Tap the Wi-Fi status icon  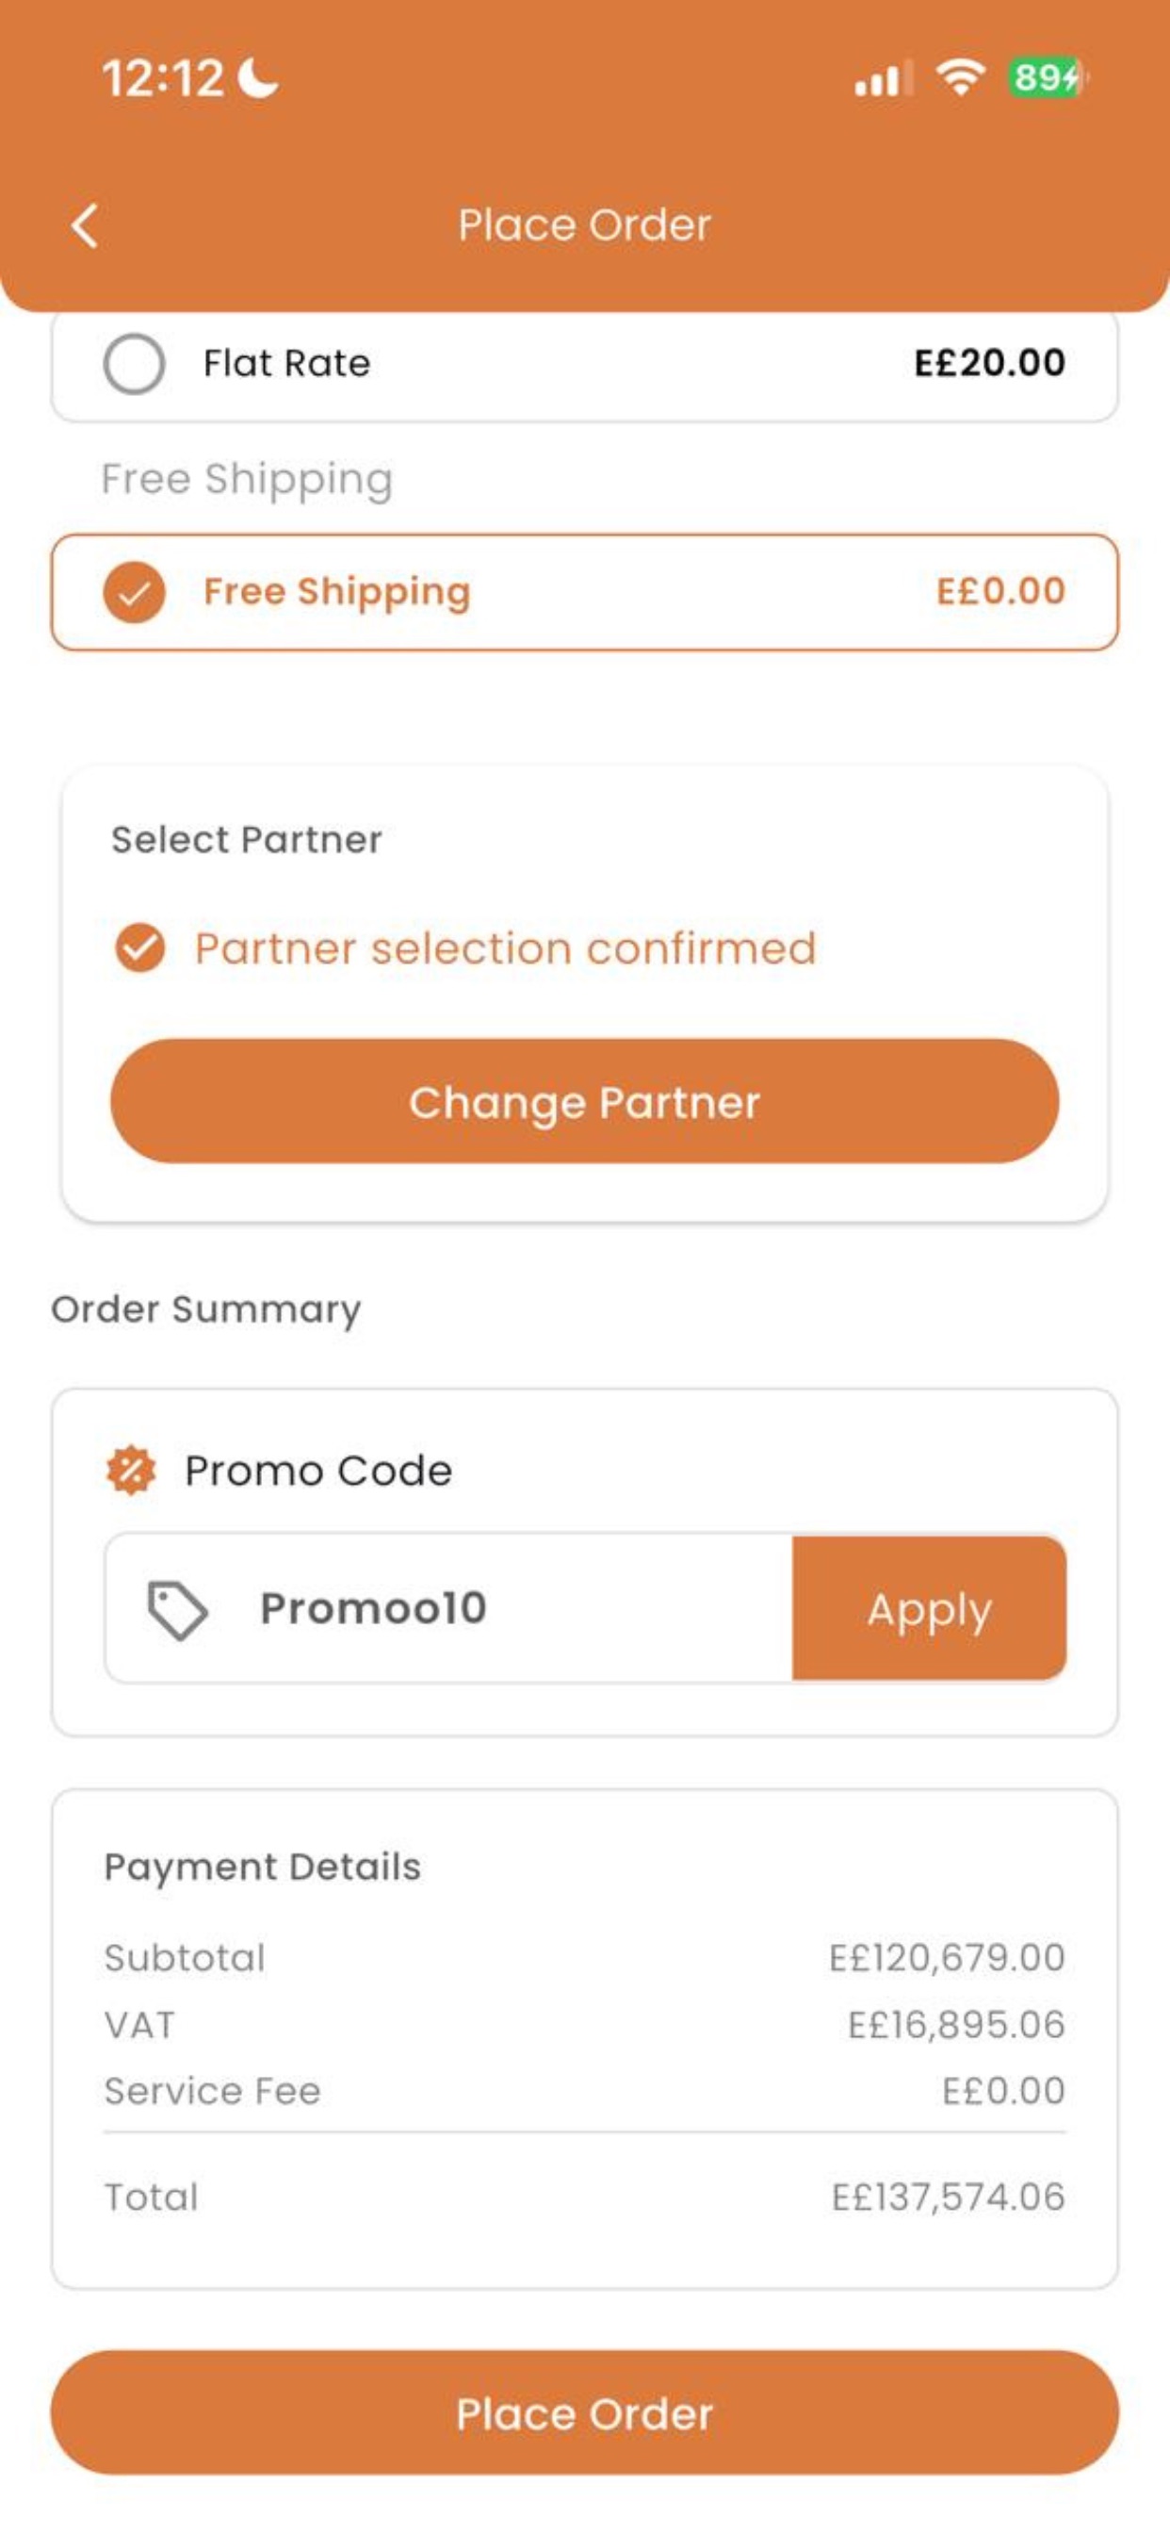(961, 76)
